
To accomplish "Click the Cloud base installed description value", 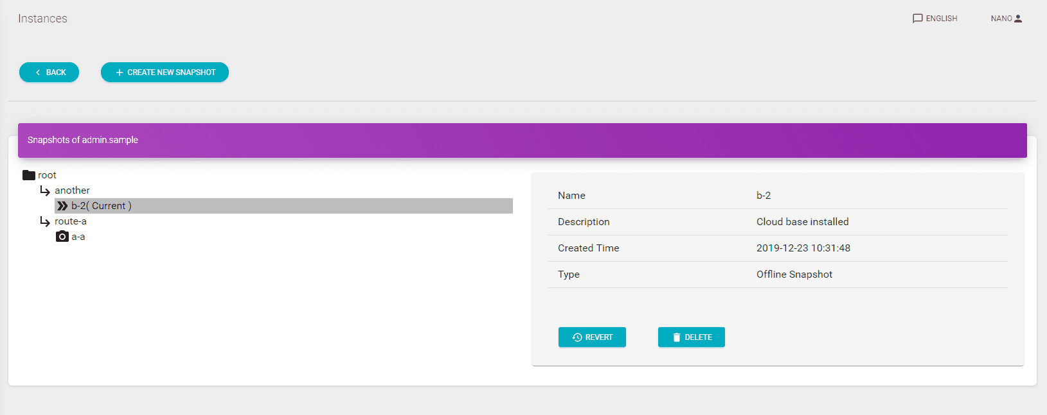I will point(802,222).
